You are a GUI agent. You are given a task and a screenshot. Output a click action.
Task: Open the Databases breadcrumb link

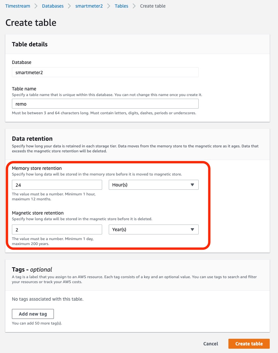click(x=53, y=6)
